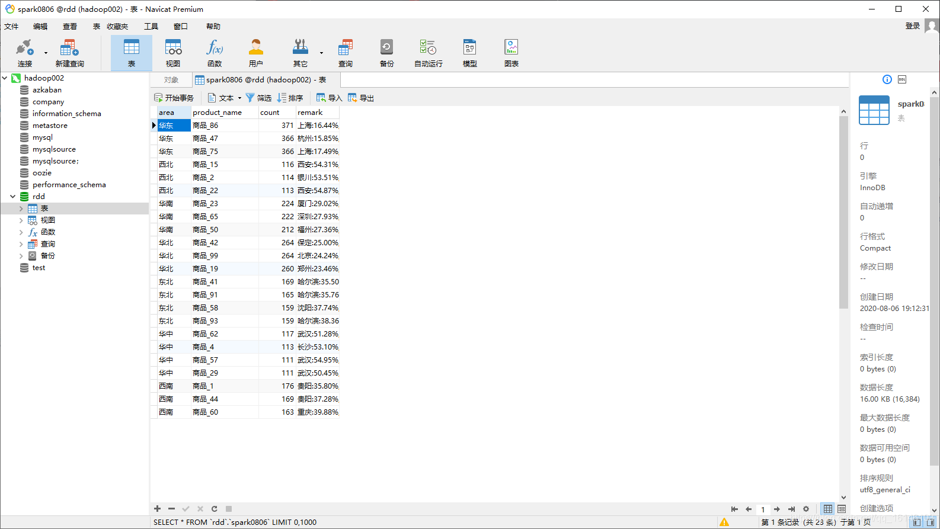The height and width of the screenshot is (529, 940).
Task: Add a record with plus icon
Action: tap(157, 509)
